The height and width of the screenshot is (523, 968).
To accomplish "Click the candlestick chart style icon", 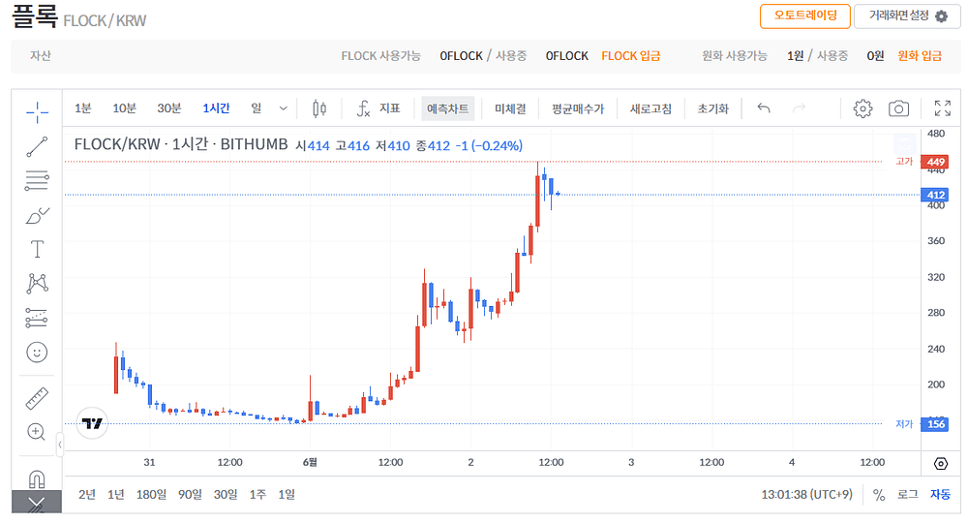I will click(319, 108).
